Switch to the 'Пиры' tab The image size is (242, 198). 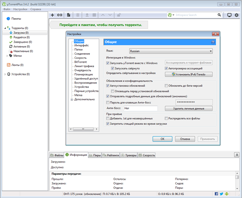pyautogui.click(x=95, y=155)
